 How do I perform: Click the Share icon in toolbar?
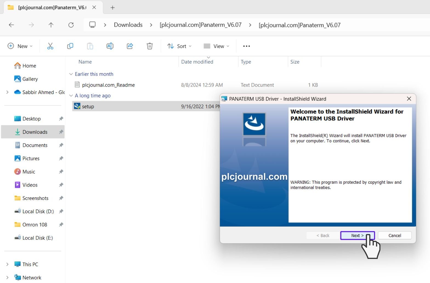[x=130, y=46]
